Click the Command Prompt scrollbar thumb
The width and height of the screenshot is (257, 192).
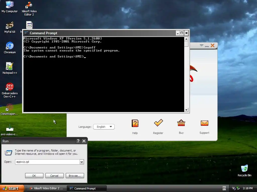coord(186,44)
